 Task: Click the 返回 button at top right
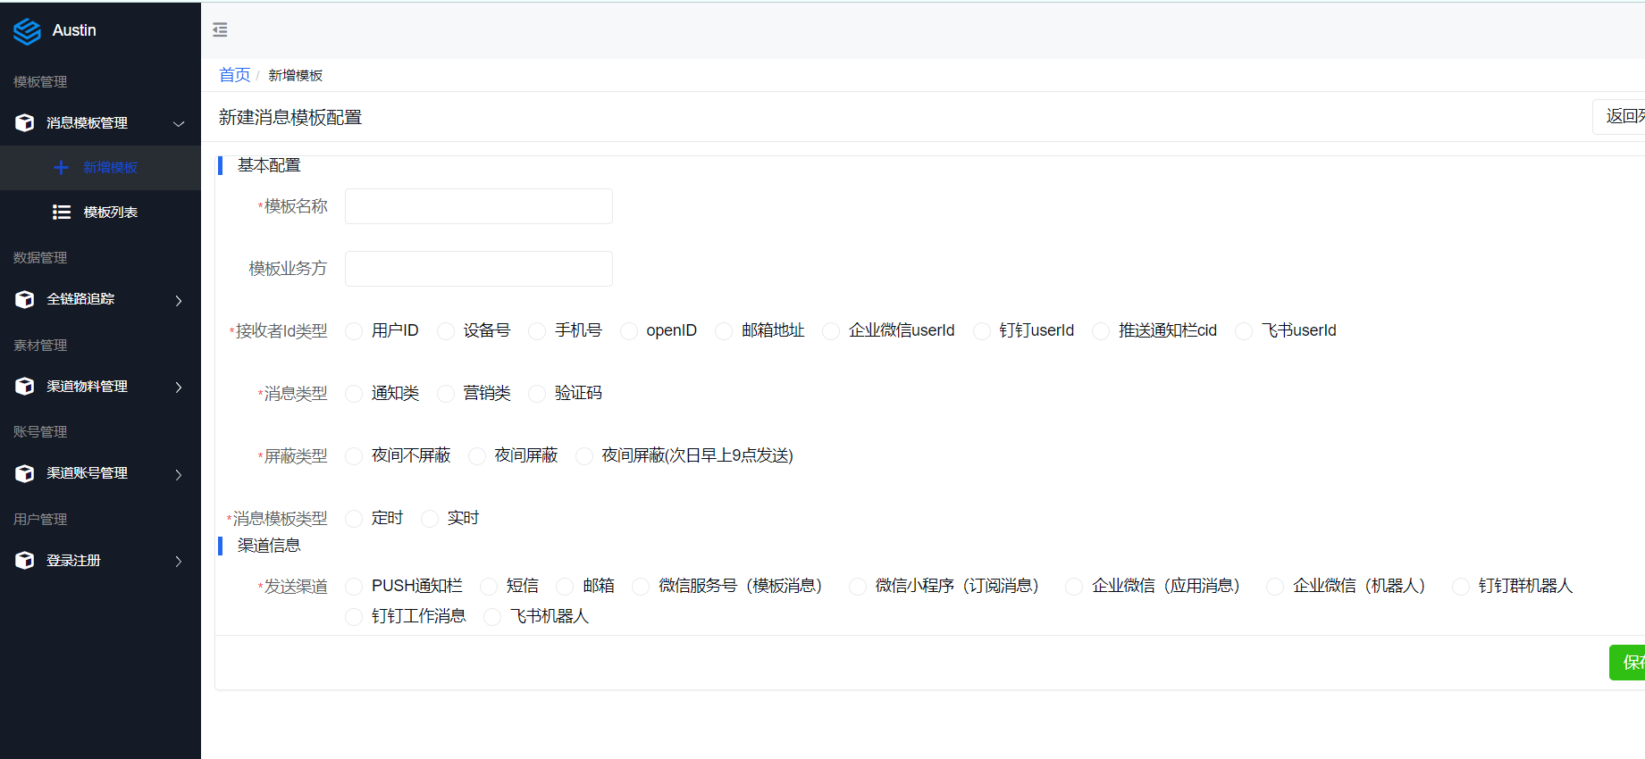1619,116
